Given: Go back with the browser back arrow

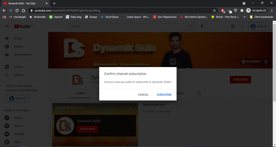Looking at the screenshot, I should 4,10.
